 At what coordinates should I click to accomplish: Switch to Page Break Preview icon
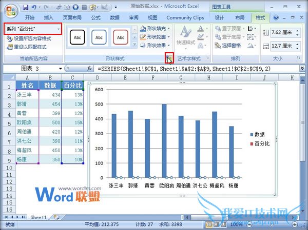(x=223, y=224)
